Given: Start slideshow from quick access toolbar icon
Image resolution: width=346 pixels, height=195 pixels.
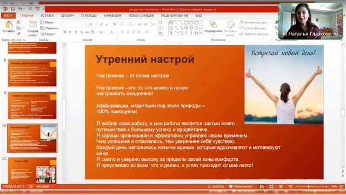Looking at the screenshot, I should pyautogui.click(x=37, y=9).
